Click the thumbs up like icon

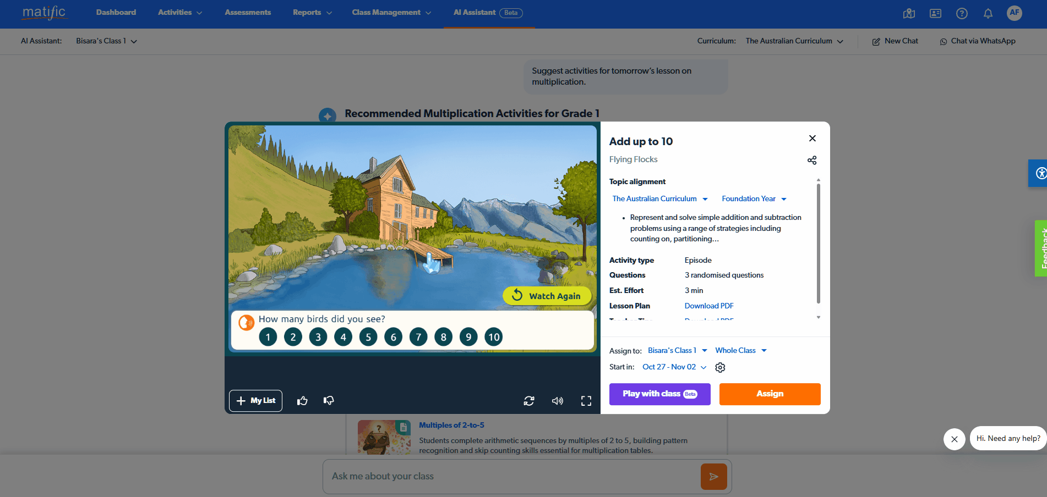click(302, 401)
